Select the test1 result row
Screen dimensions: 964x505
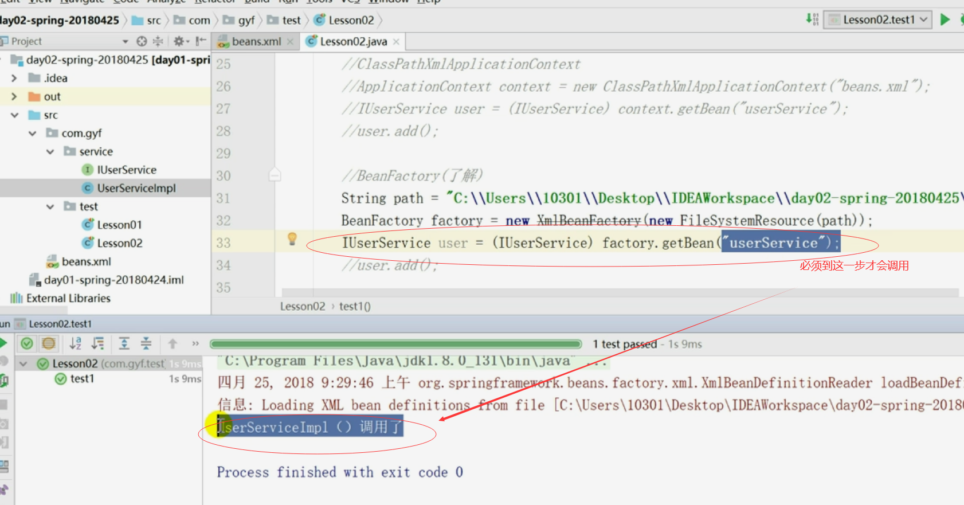pos(109,379)
